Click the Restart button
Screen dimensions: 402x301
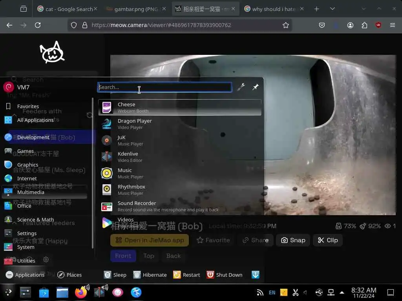click(186, 275)
